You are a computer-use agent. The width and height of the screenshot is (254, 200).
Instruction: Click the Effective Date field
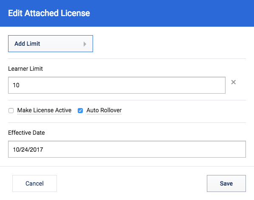pos(127,149)
